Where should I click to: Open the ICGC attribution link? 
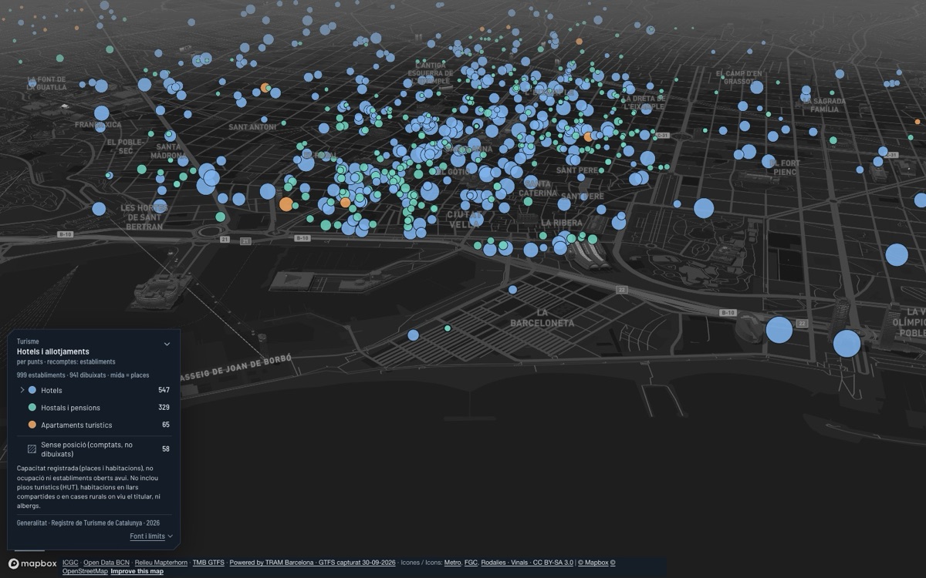[x=70, y=563]
